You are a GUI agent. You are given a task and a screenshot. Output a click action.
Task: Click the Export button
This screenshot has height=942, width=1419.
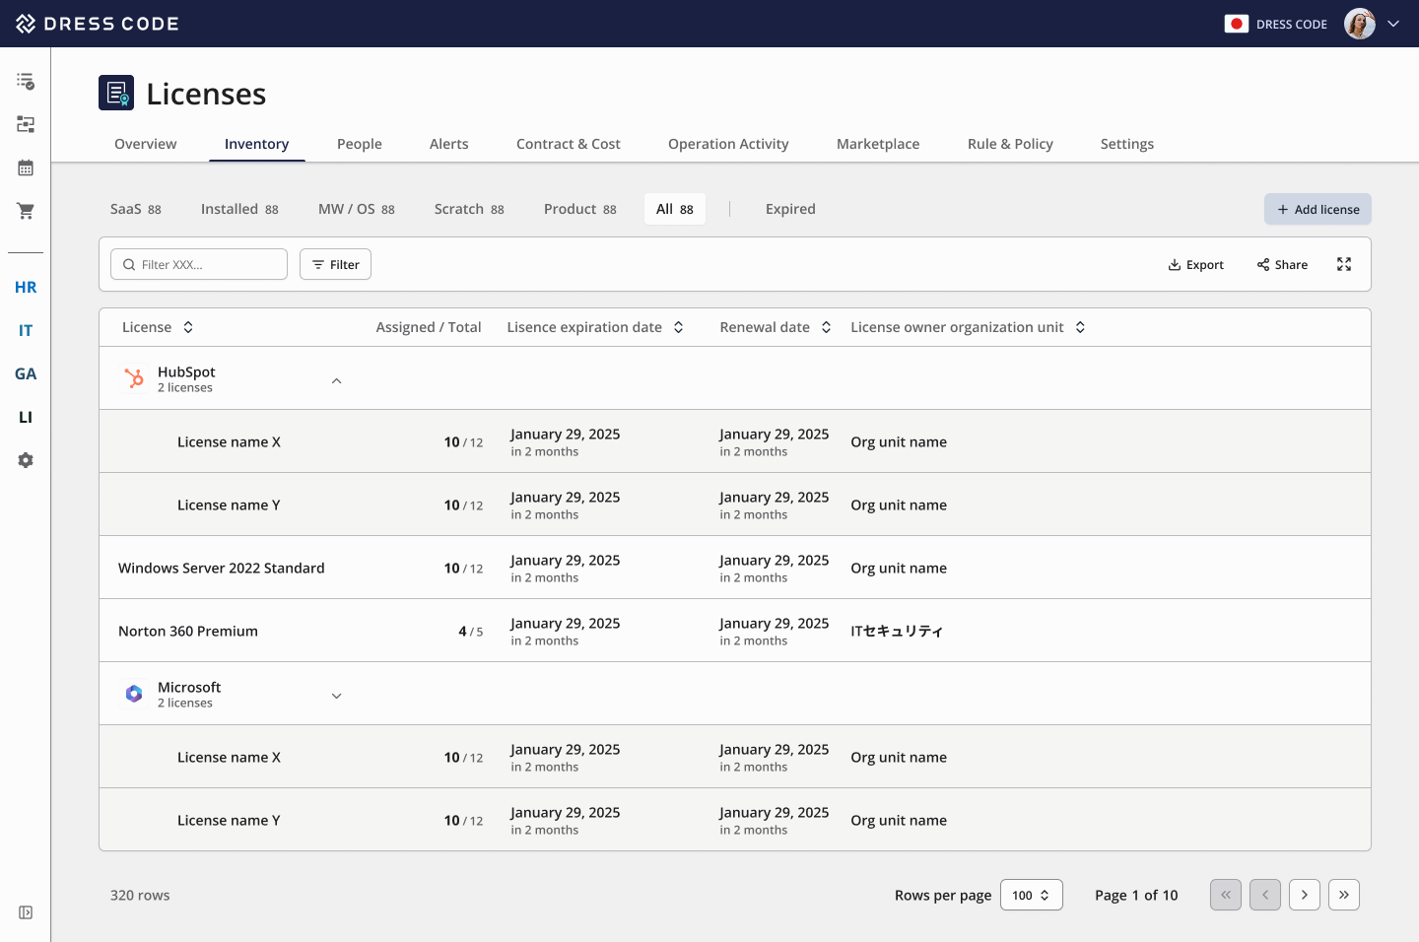(x=1195, y=264)
